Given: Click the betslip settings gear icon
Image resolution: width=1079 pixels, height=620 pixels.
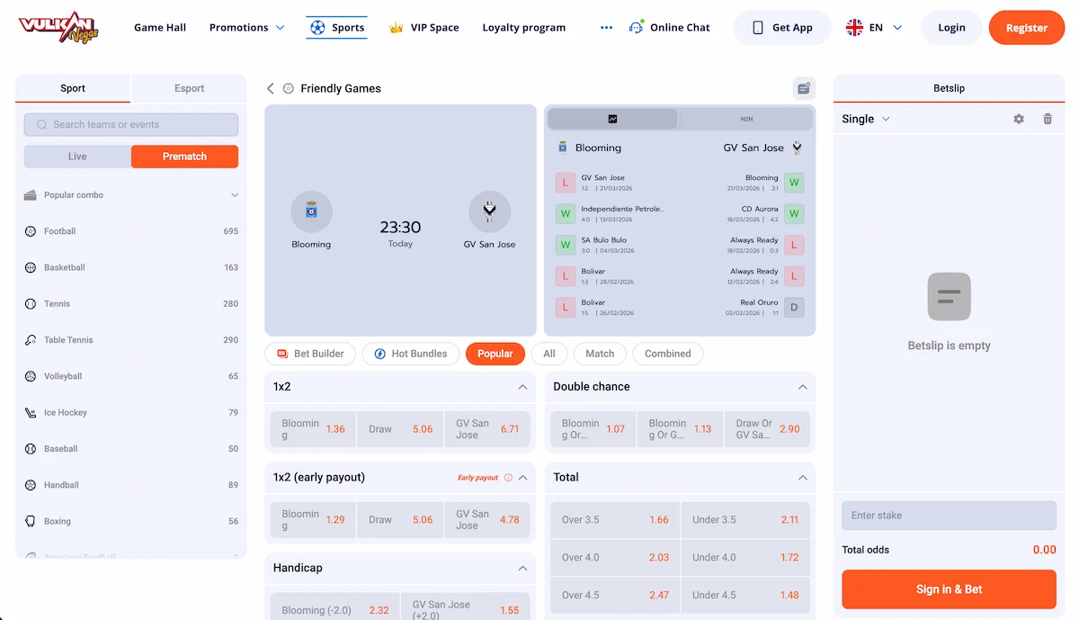Looking at the screenshot, I should tap(1019, 119).
